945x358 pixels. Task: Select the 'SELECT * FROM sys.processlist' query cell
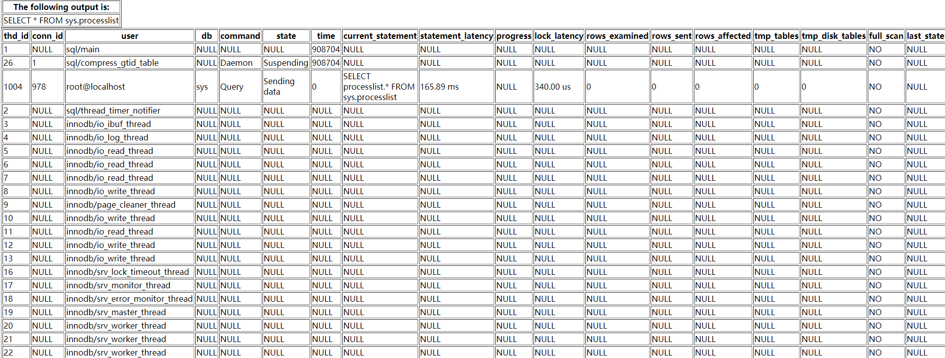point(61,20)
